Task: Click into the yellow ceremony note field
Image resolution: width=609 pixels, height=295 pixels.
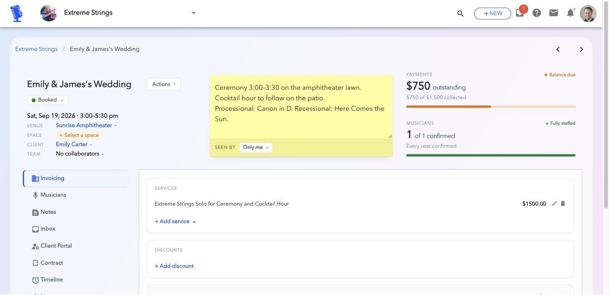Action: pos(301,107)
